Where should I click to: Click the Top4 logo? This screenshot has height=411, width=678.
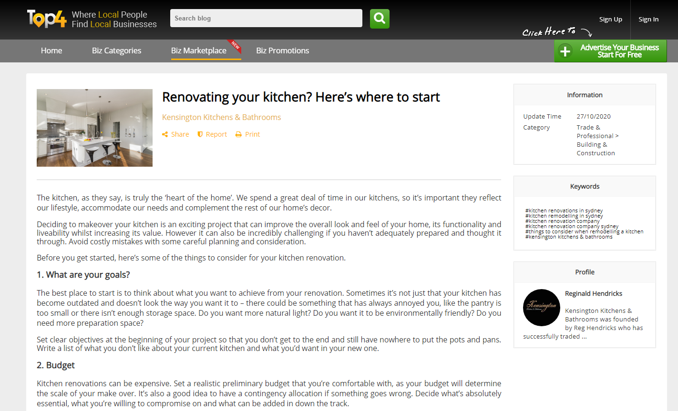pos(47,19)
